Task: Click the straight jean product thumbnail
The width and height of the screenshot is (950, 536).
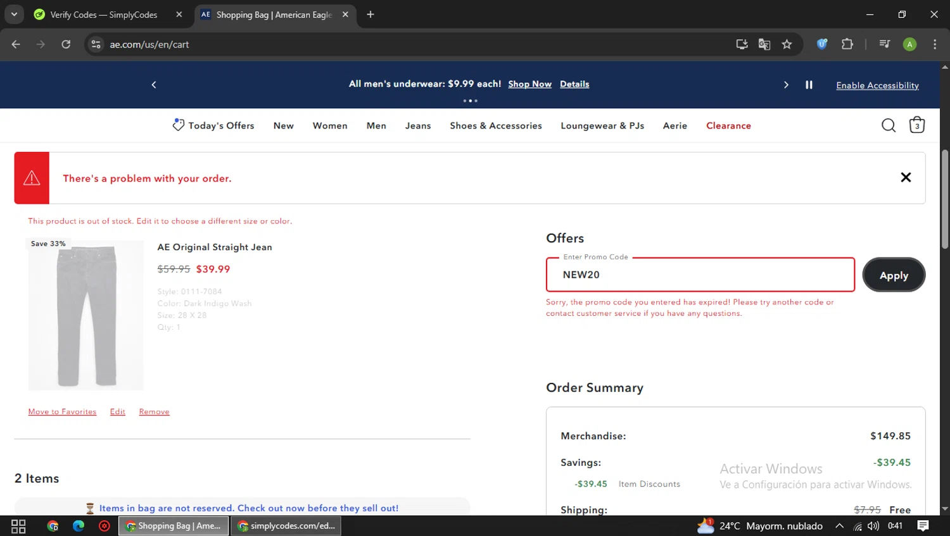Action: (x=85, y=315)
